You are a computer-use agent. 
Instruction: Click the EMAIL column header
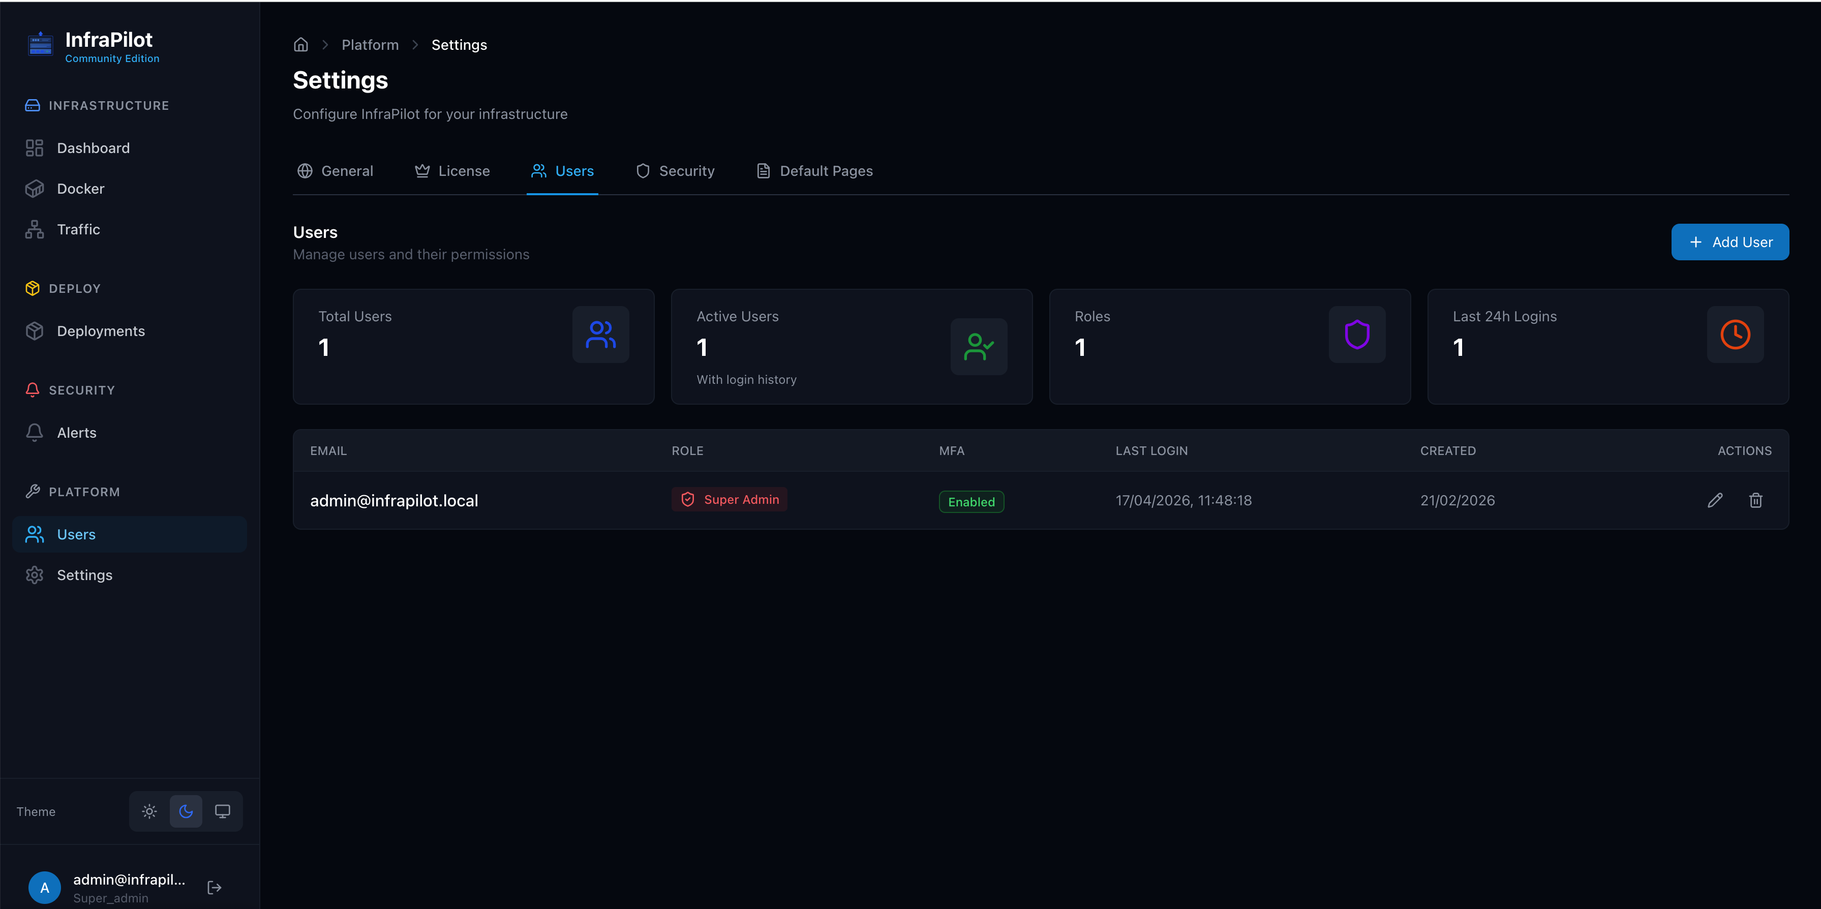(x=329, y=451)
